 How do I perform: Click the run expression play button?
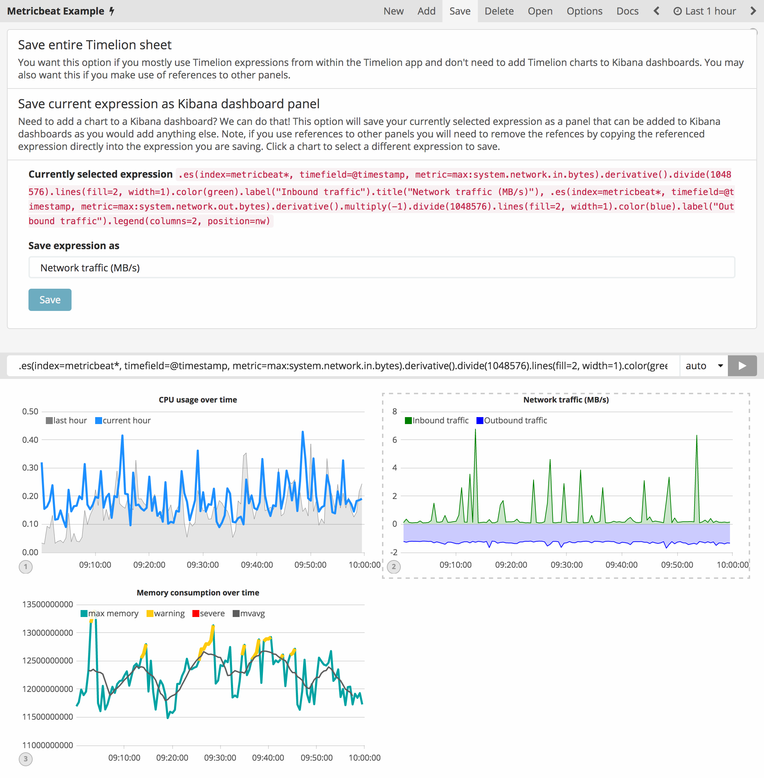pos(742,366)
